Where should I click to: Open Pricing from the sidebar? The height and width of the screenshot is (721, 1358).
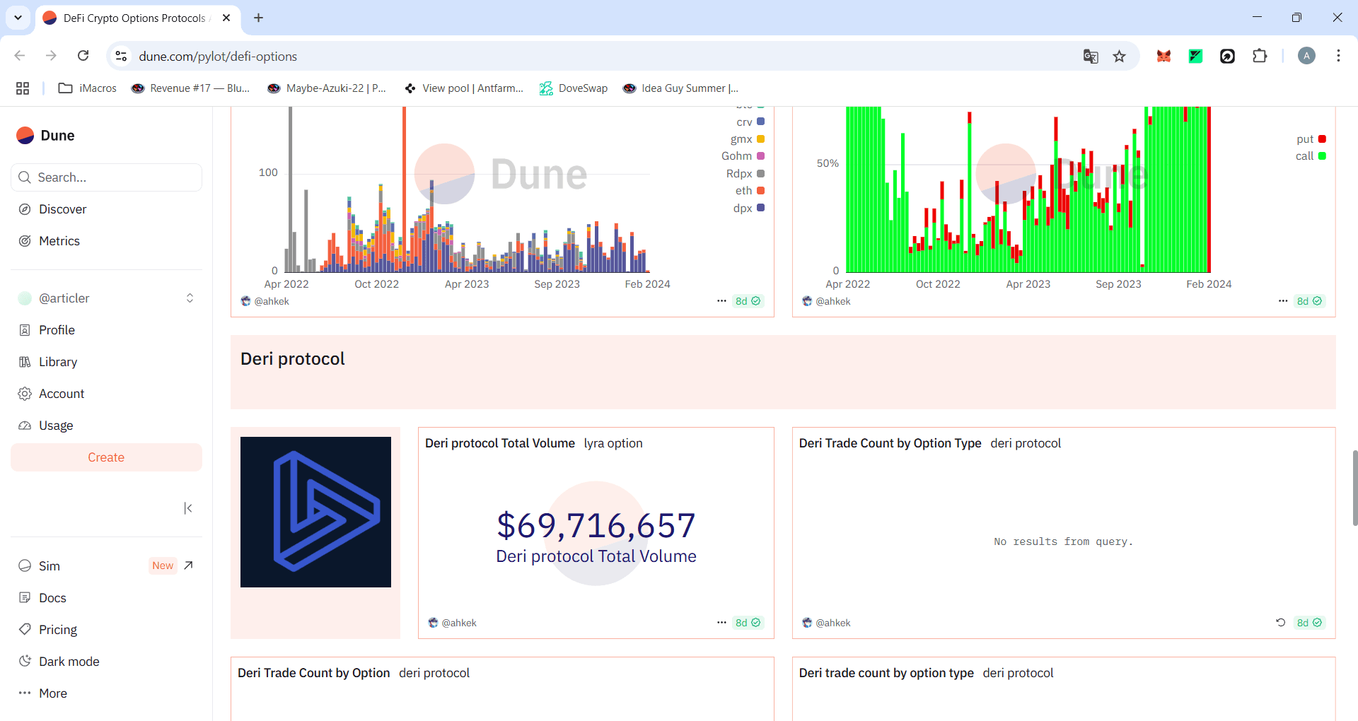58,630
